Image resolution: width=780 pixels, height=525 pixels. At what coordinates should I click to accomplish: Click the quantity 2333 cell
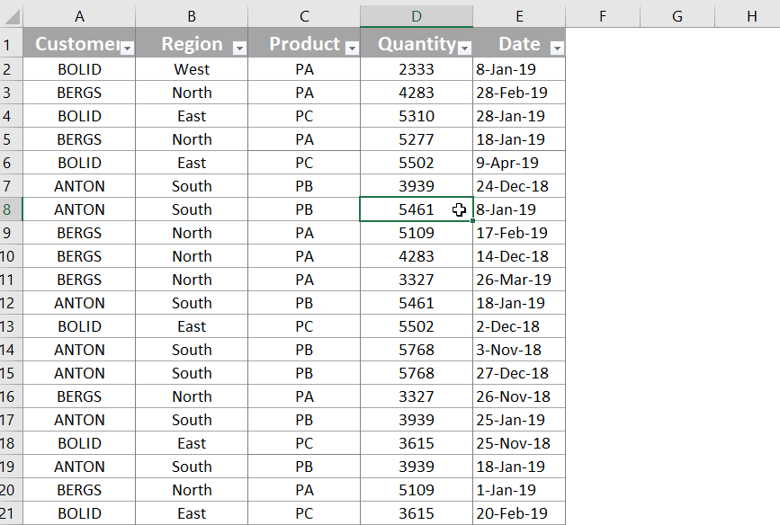(x=417, y=69)
